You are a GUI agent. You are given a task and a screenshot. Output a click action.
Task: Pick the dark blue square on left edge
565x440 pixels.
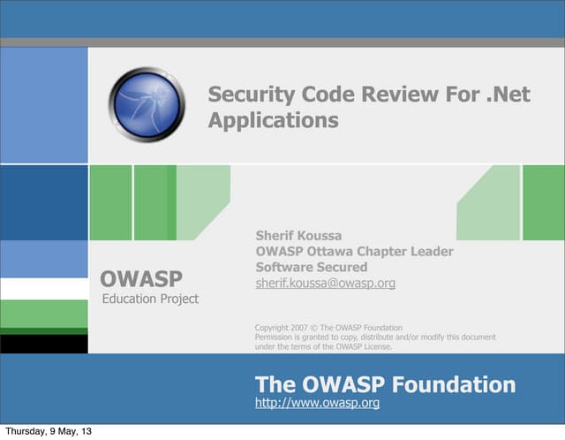pyautogui.click(x=43, y=202)
